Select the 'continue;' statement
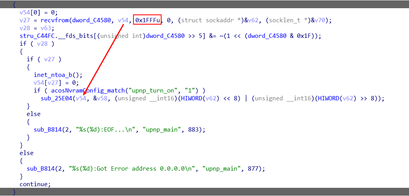Viewport: 409px width, 196px height. pos(35,184)
